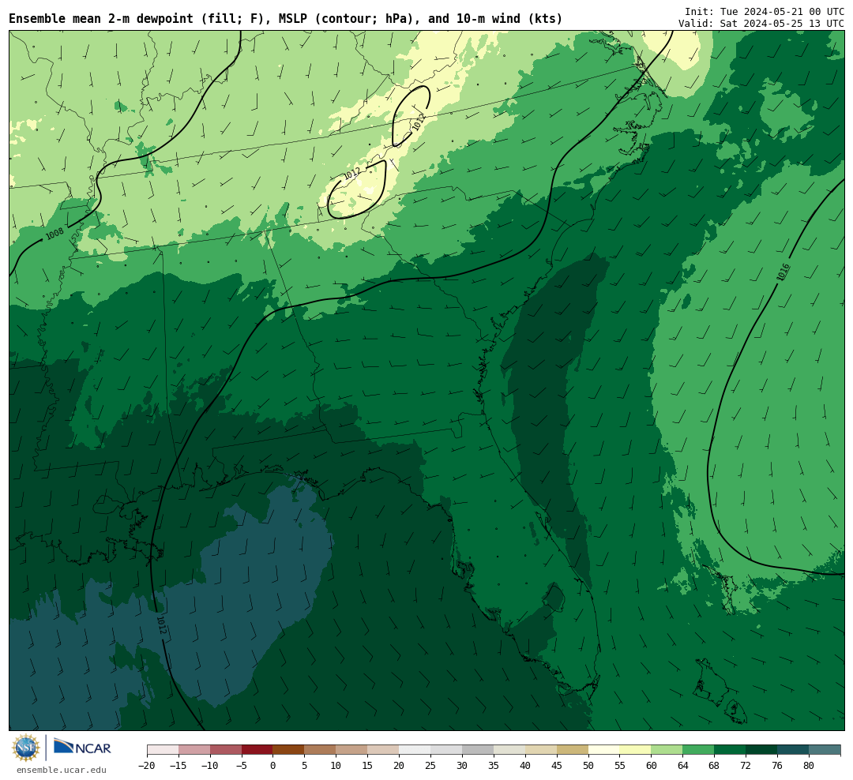Pick the 76 to 80 teal swatch
The image size is (853, 780).
click(794, 750)
